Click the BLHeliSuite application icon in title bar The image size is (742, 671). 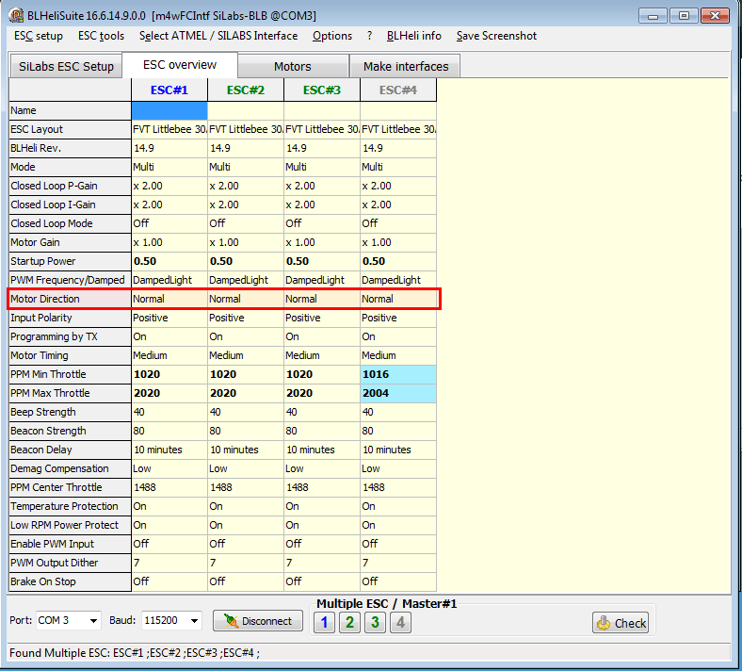coord(16,16)
